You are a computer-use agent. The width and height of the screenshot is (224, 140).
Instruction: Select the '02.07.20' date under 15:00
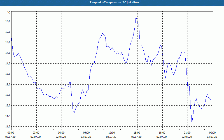(x=136, y=137)
